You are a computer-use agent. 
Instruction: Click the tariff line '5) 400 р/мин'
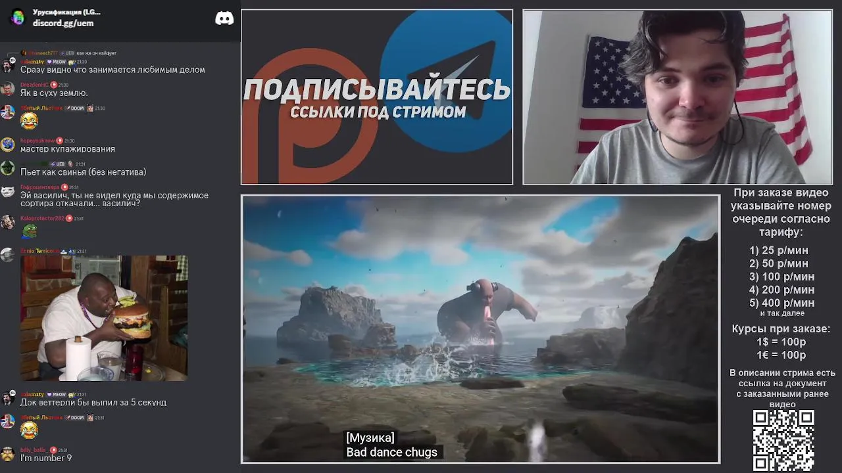tap(781, 303)
